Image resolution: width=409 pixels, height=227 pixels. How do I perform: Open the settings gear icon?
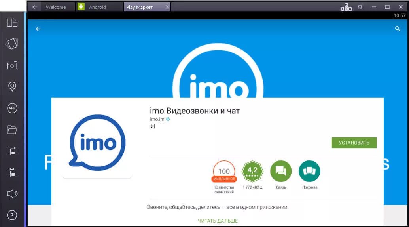point(360,7)
